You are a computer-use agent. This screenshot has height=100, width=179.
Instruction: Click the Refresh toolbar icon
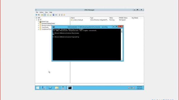pos(48,15)
